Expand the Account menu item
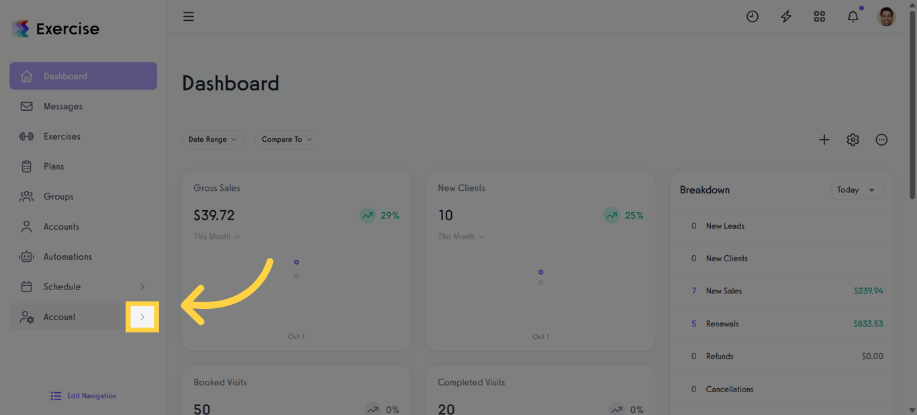 point(142,316)
